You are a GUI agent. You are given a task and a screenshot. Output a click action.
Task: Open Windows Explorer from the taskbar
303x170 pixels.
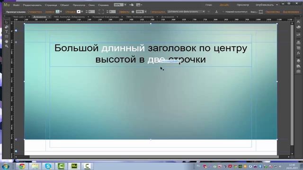[x=35, y=166]
